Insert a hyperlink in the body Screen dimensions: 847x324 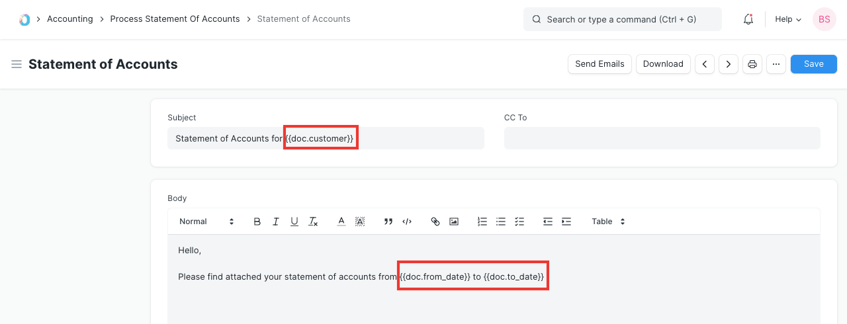pos(435,222)
